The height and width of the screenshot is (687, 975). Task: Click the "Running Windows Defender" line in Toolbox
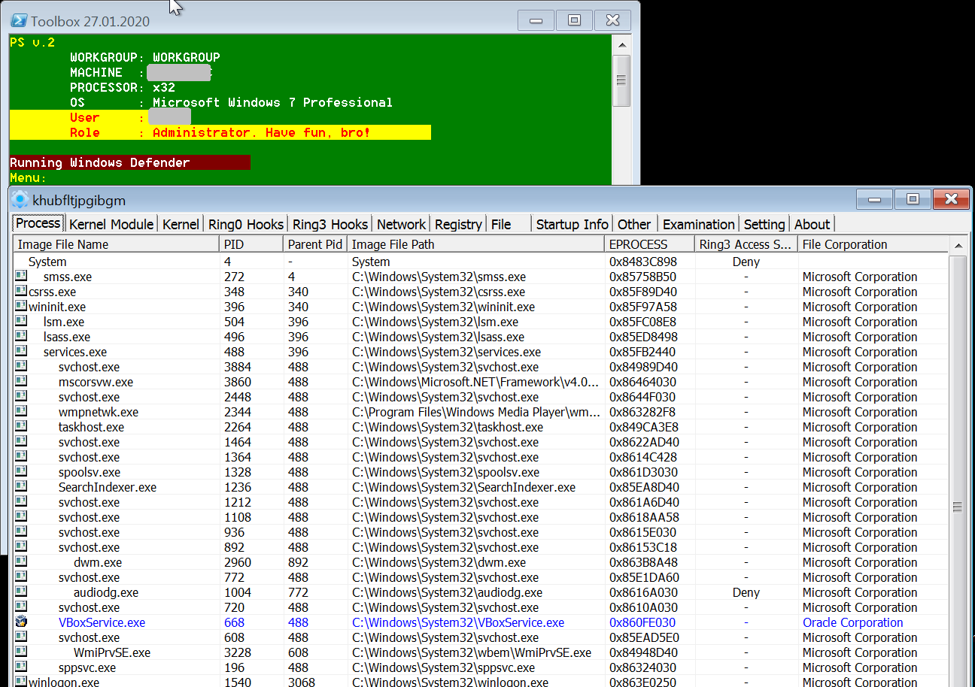pos(100,162)
